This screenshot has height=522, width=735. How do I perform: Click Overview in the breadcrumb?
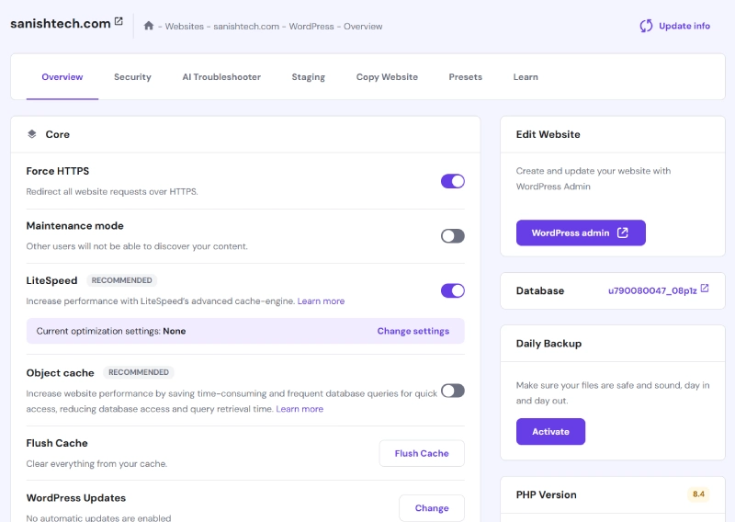[363, 27]
